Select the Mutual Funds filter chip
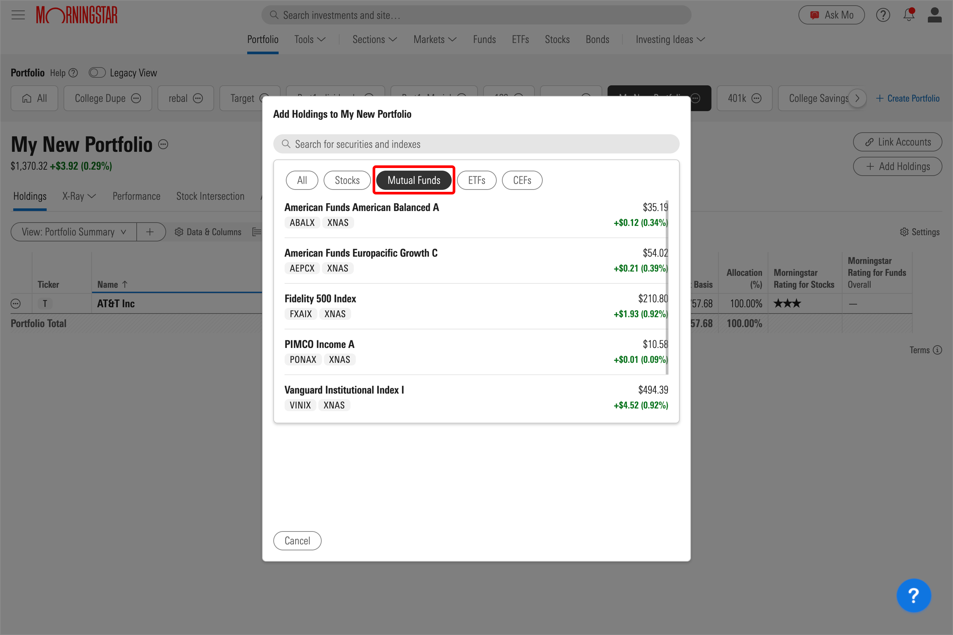 [x=414, y=180]
